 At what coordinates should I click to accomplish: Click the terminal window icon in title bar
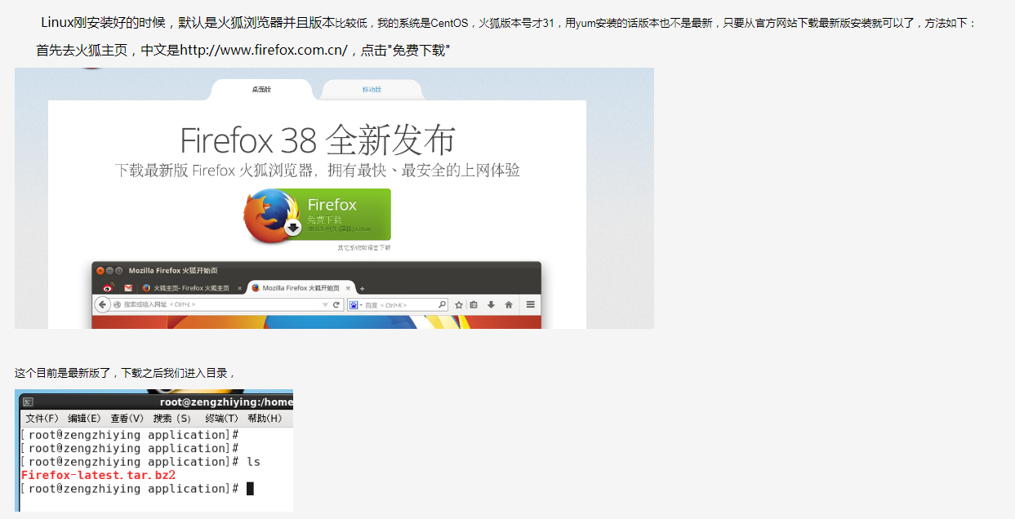(28, 401)
